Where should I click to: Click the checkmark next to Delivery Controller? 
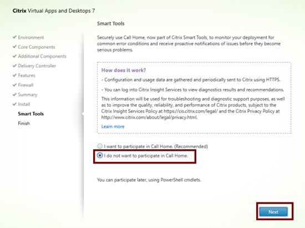point(14,66)
